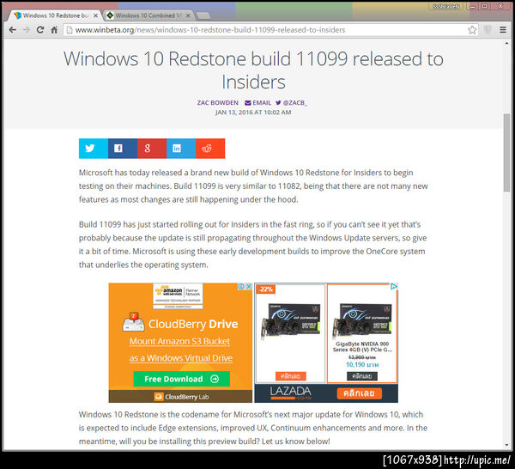Viewport: 515px width, 469px height.
Task: Click the EMAIL author link
Action: point(258,103)
